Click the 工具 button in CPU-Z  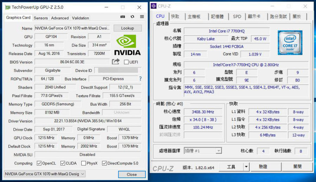pyautogui.click(x=231, y=167)
